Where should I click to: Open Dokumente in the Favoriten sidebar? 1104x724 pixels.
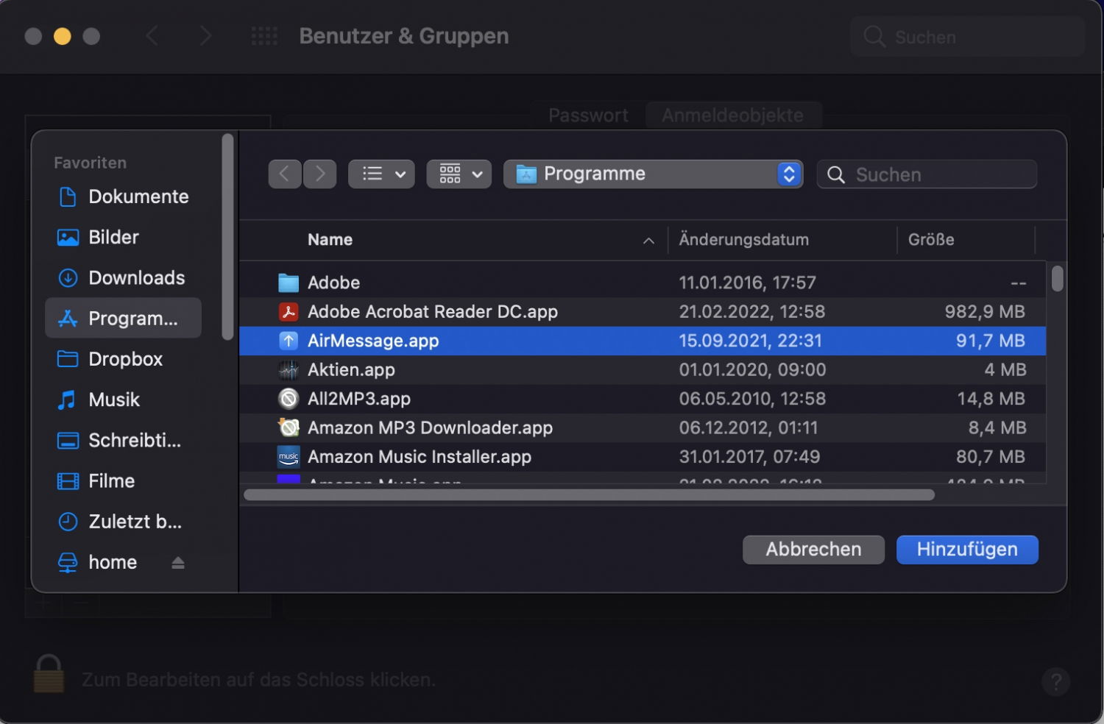click(x=123, y=196)
